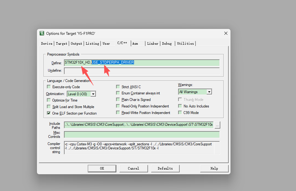This screenshot has width=296, height=191.
Task: Open Include Paths browse button (...)
Action: (x=218, y=125)
